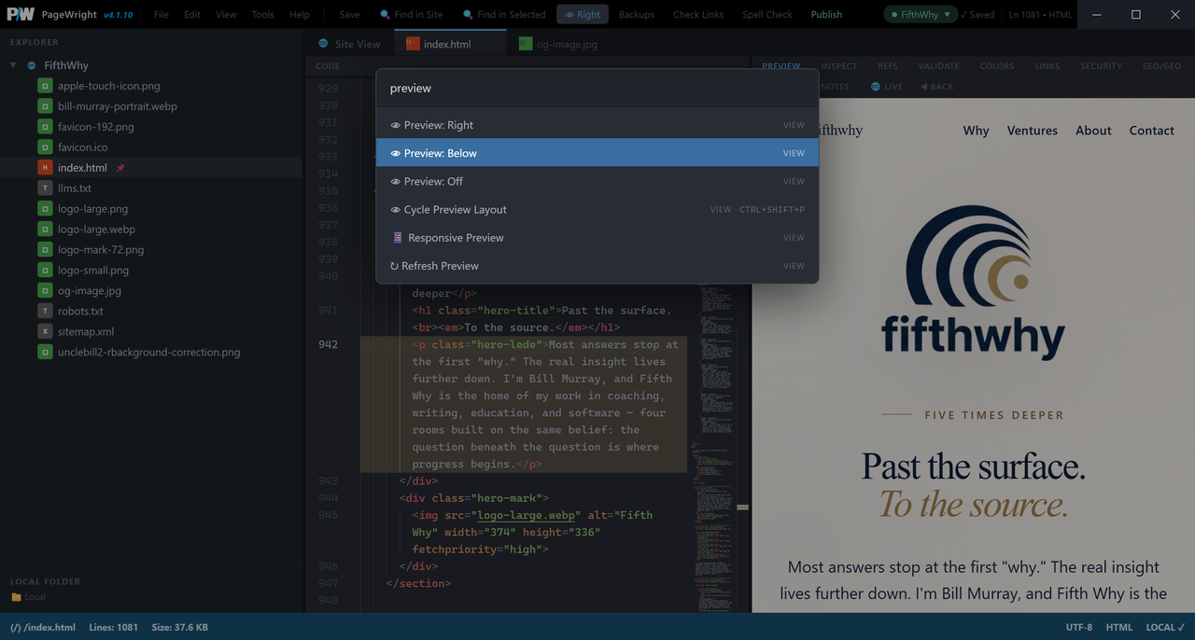Switch to the COLORS panel tab
This screenshot has height=640, width=1195.
[997, 66]
